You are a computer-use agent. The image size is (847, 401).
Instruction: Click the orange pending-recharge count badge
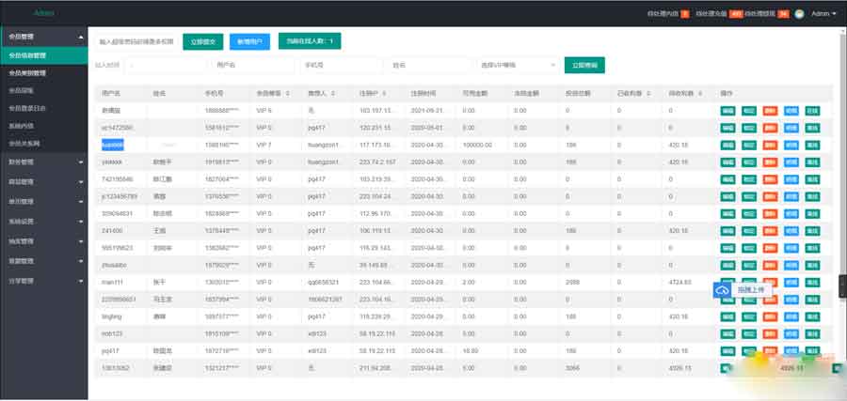pyautogui.click(x=737, y=14)
